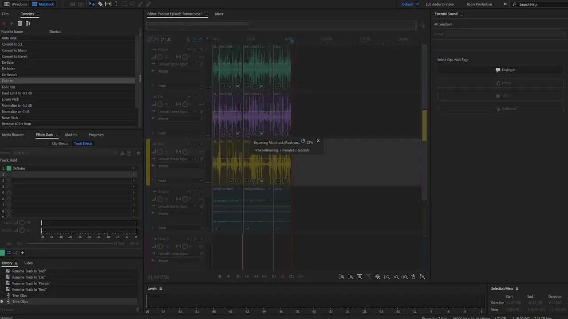Open the workspace overflow chevrons menu
This screenshot has width=568, height=319.
pos(505,4)
